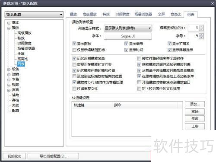Open the 默认配置 profile dropdown
Image resolution: width=216 pixels, height=162 pixels.
point(34,15)
